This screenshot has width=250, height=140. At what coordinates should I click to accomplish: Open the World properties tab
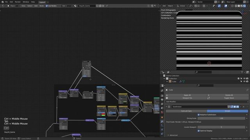click(162, 112)
